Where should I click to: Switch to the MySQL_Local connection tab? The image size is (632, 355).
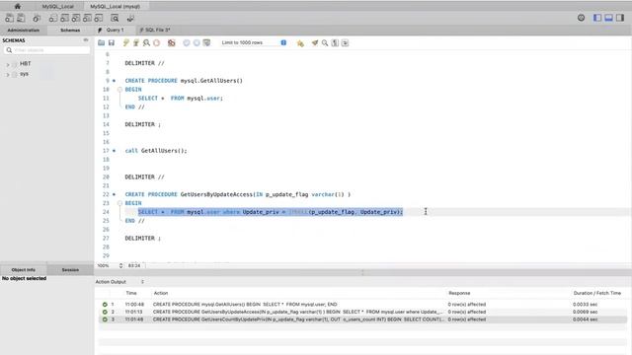[58, 7]
